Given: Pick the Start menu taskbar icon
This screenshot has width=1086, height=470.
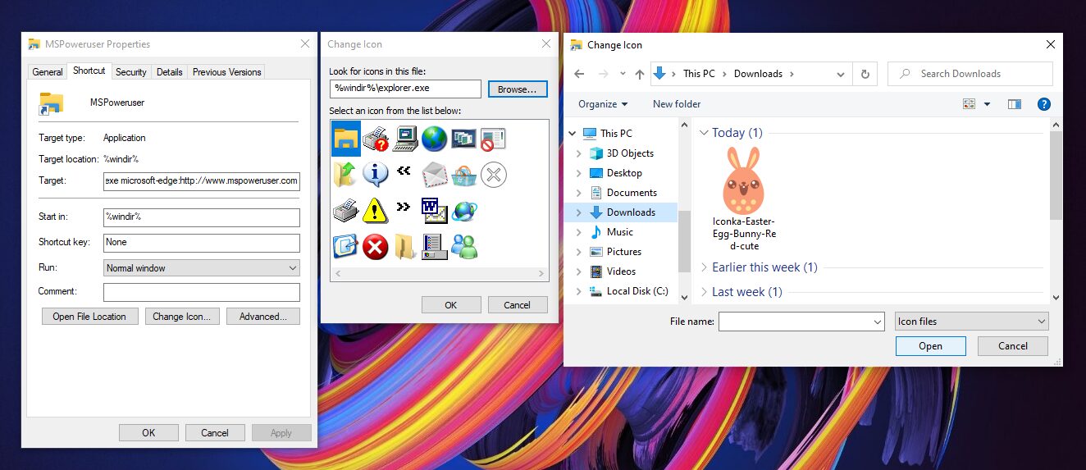Looking at the screenshot, I should 435,246.
